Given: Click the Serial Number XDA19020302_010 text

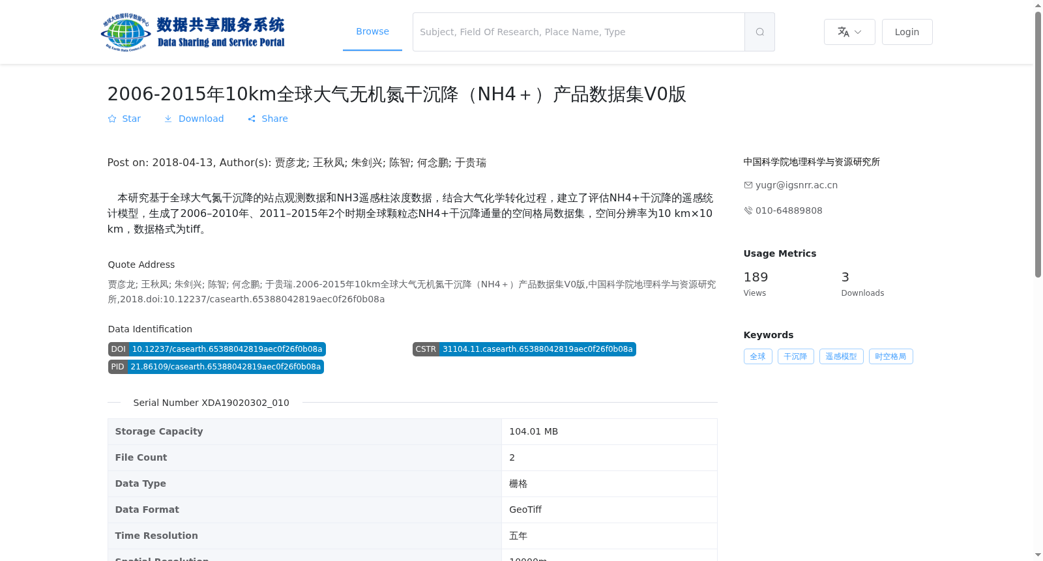Looking at the screenshot, I should pos(211,403).
